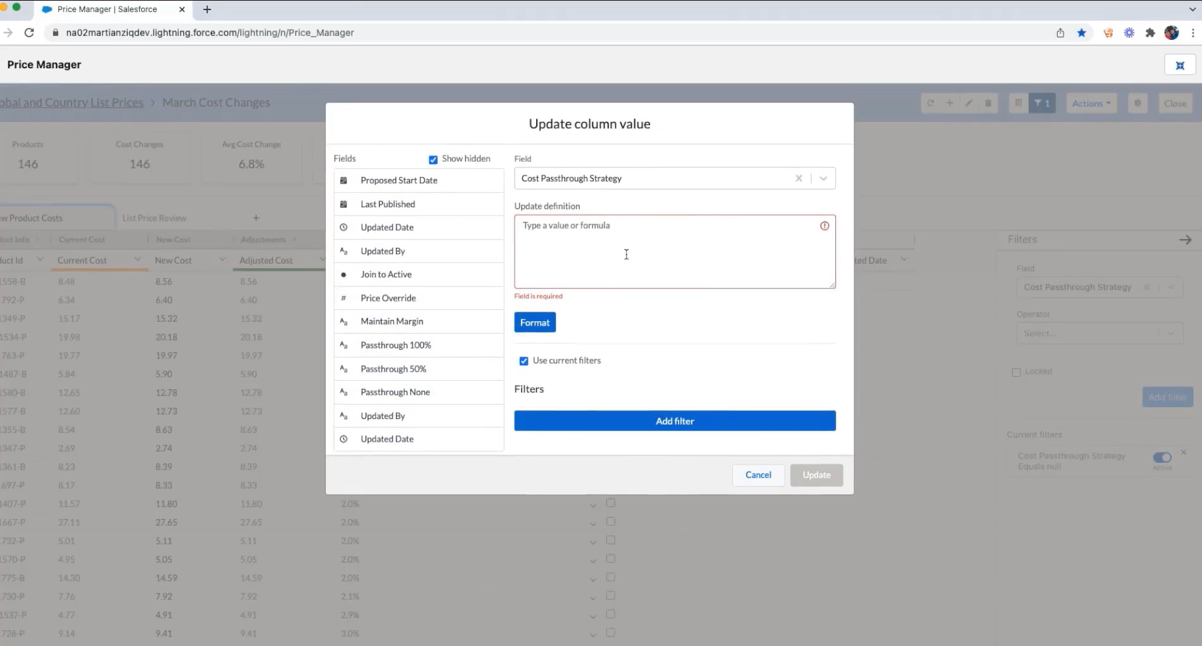Click the error icon in Update definition box

click(825, 226)
